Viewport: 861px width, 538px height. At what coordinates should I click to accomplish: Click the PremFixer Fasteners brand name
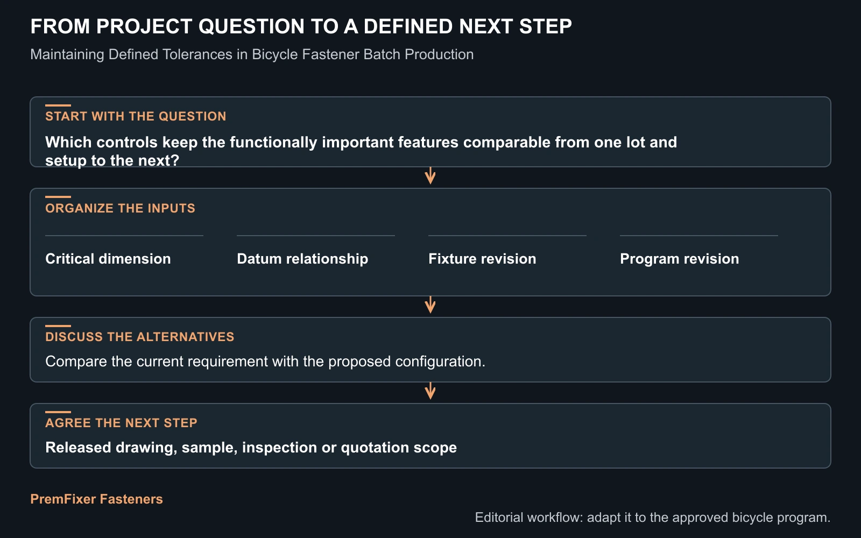pos(96,499)
